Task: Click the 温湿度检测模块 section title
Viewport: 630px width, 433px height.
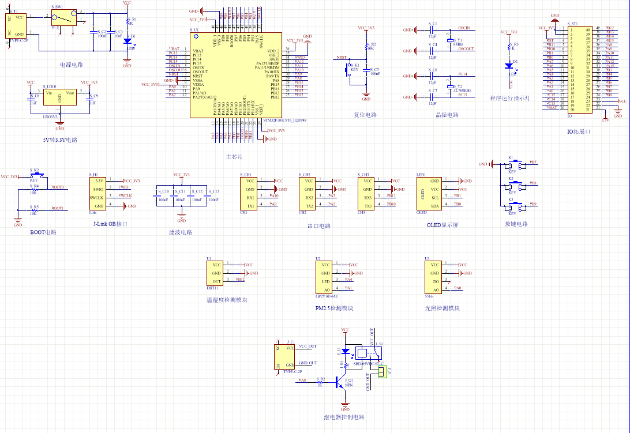Action: point(227,300)
